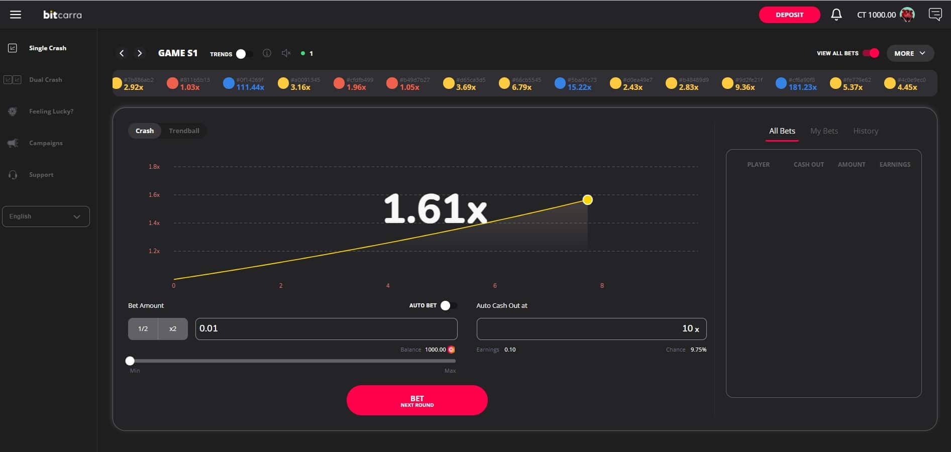The height and width of the screenshot is (452, 951).
Task: Switch to the Trendball tab
Action: [x=184, y=131]
